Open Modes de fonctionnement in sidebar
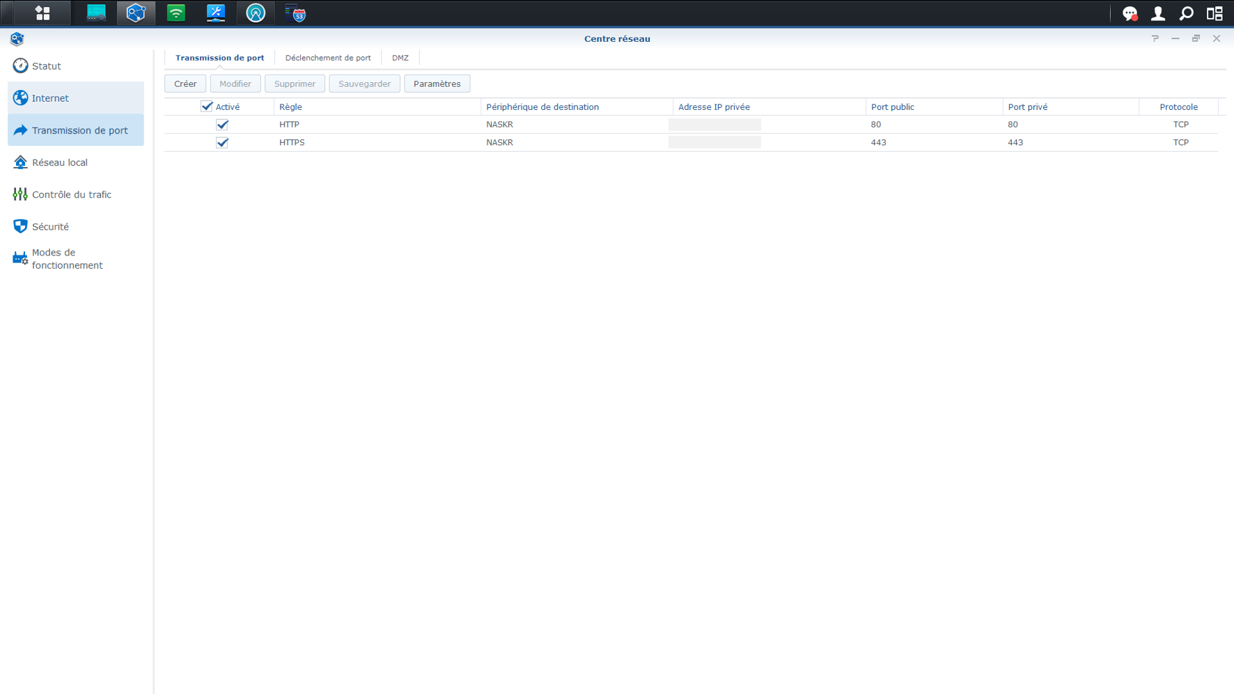Viewport: 1234px width, 694px height. 76,258
